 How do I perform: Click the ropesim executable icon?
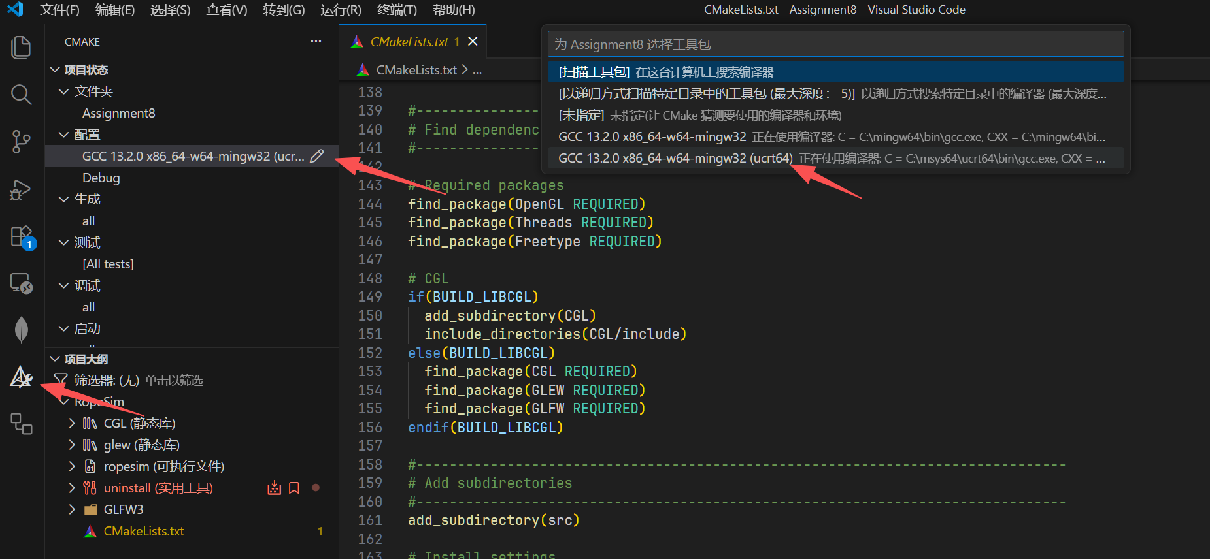pos(90,466)
